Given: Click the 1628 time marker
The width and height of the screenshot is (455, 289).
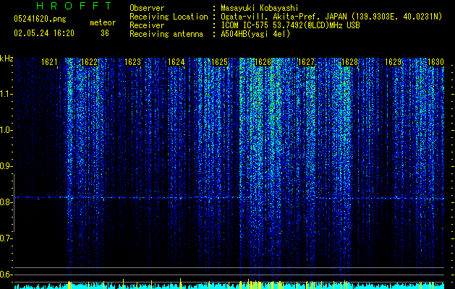Looking at the screenshot, I should click(350, 62).
